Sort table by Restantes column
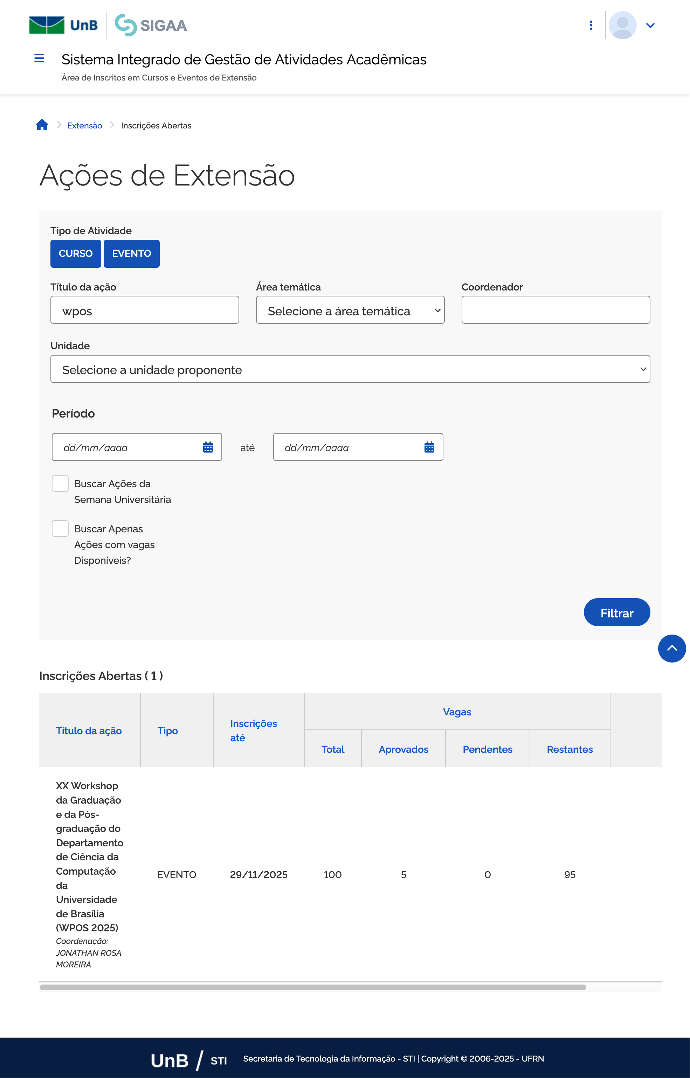Image resolution: width=690 pixels, height=1078 pixels. (x=569, y=749)
